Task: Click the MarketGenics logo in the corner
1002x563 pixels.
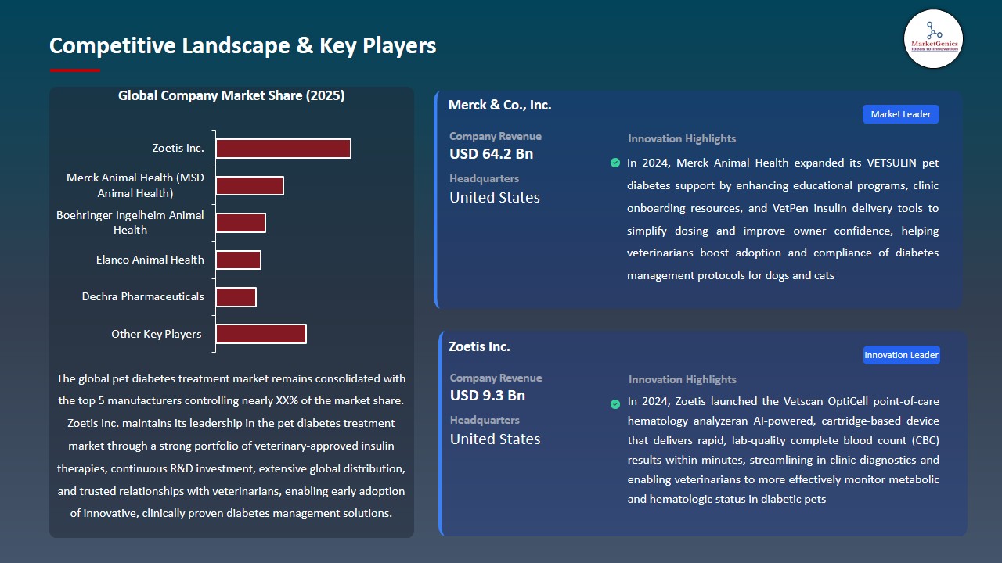Action: pos(933,39)
